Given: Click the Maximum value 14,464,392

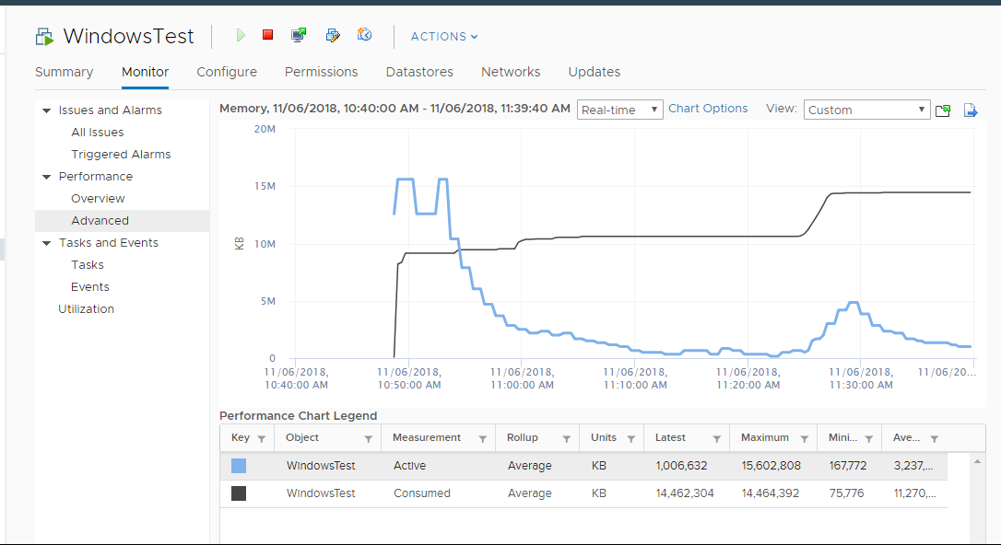Looking at the screenshot, I should pos(771,493).
